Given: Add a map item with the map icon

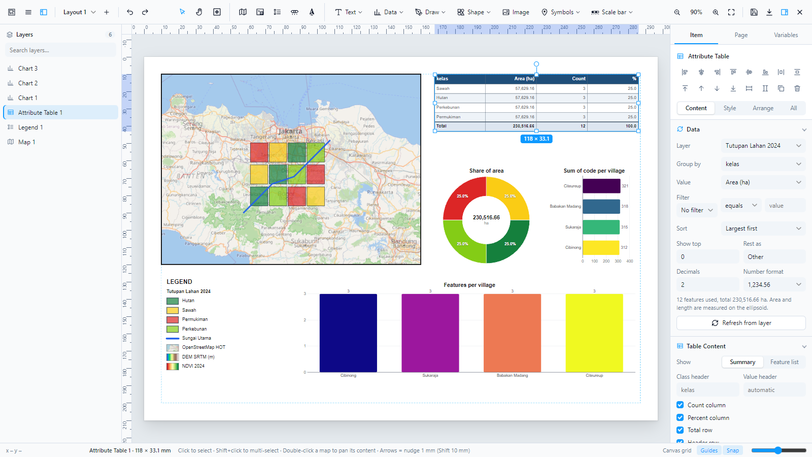Looking at the screenshot, I should tap(243, 12).
